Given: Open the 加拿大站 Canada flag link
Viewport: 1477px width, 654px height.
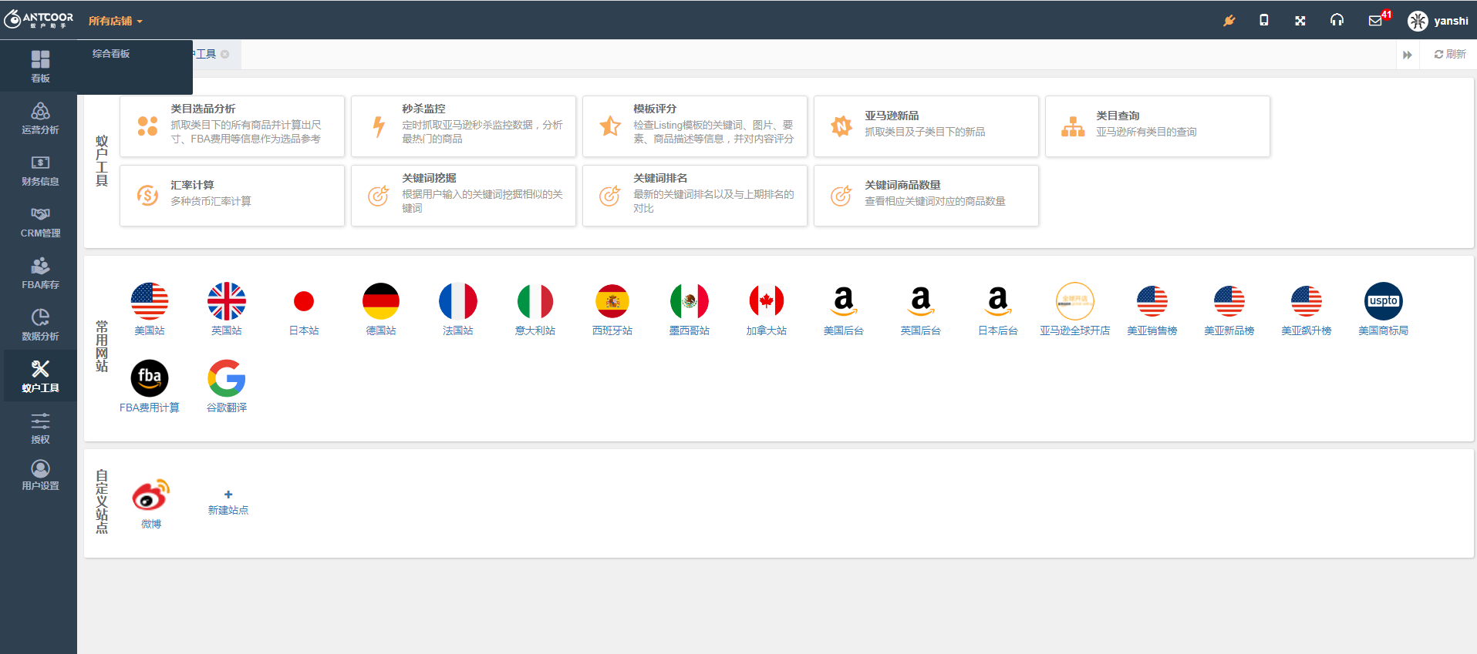Looking at the screenshot, I should [767, 309].
